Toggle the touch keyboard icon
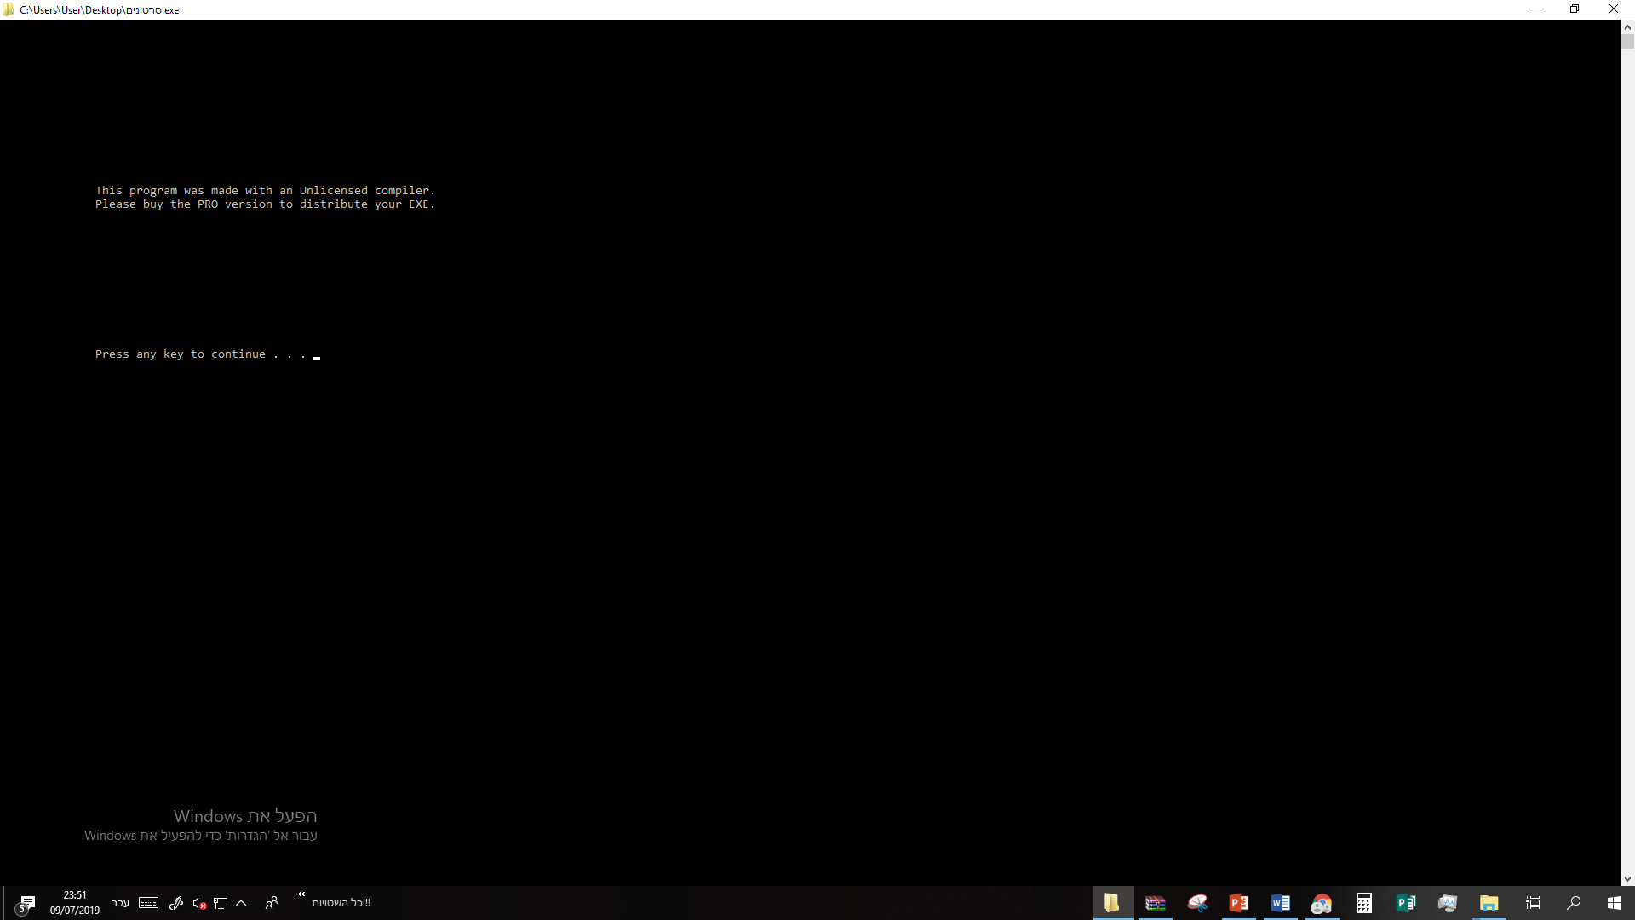Screen dimensions: 1635x920 (148, 903)
